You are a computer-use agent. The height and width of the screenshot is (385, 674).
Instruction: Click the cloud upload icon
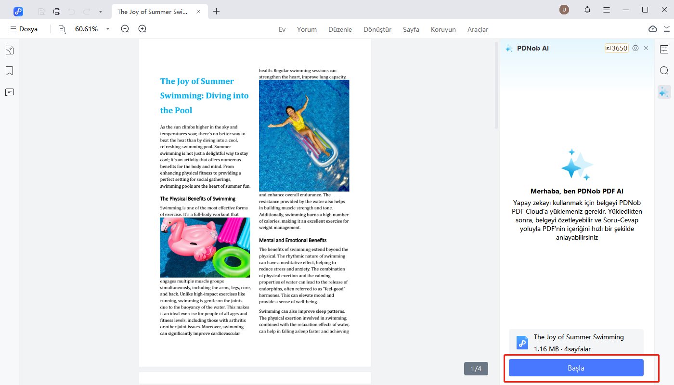coord(653,29)
